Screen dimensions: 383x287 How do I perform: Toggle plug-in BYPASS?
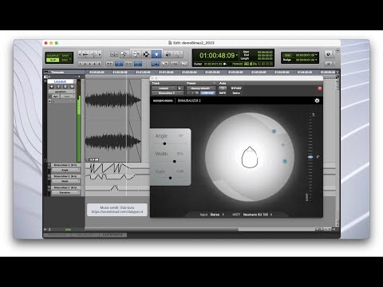pos(236,88)
